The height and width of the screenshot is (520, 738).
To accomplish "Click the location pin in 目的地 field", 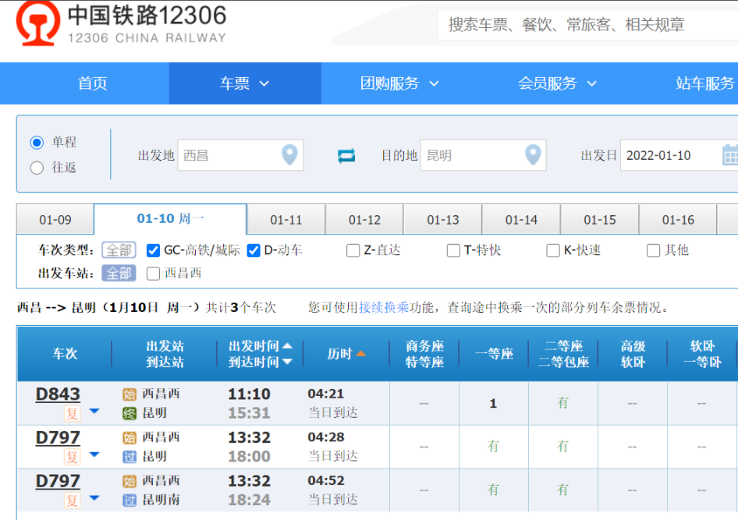I will click(x=533, y=154).
